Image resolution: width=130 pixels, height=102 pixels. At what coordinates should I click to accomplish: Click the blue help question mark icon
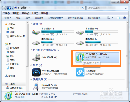pos(125,18)
